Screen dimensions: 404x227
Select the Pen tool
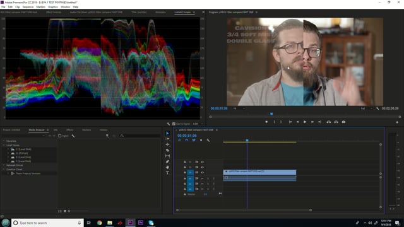tap(167, 161)
